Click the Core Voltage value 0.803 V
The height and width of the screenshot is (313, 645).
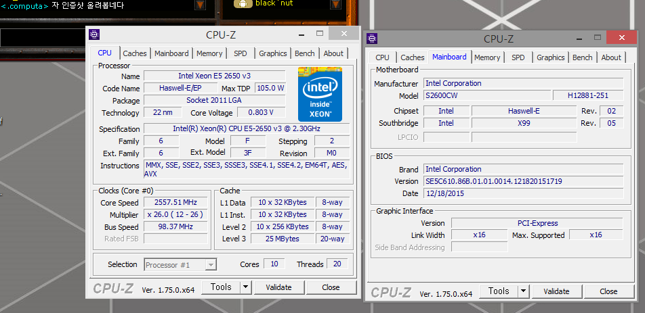[x=261, y=112]
